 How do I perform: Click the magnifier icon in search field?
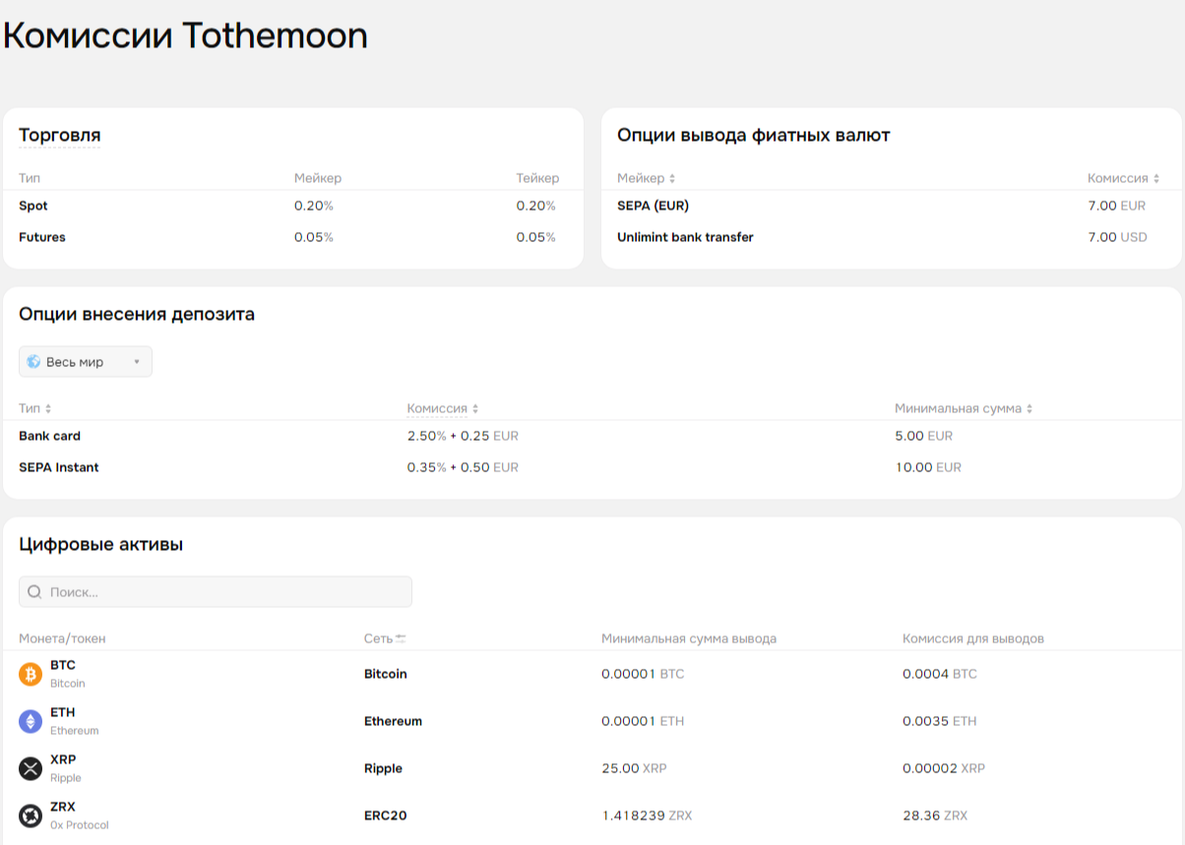[x=34, y=591]
